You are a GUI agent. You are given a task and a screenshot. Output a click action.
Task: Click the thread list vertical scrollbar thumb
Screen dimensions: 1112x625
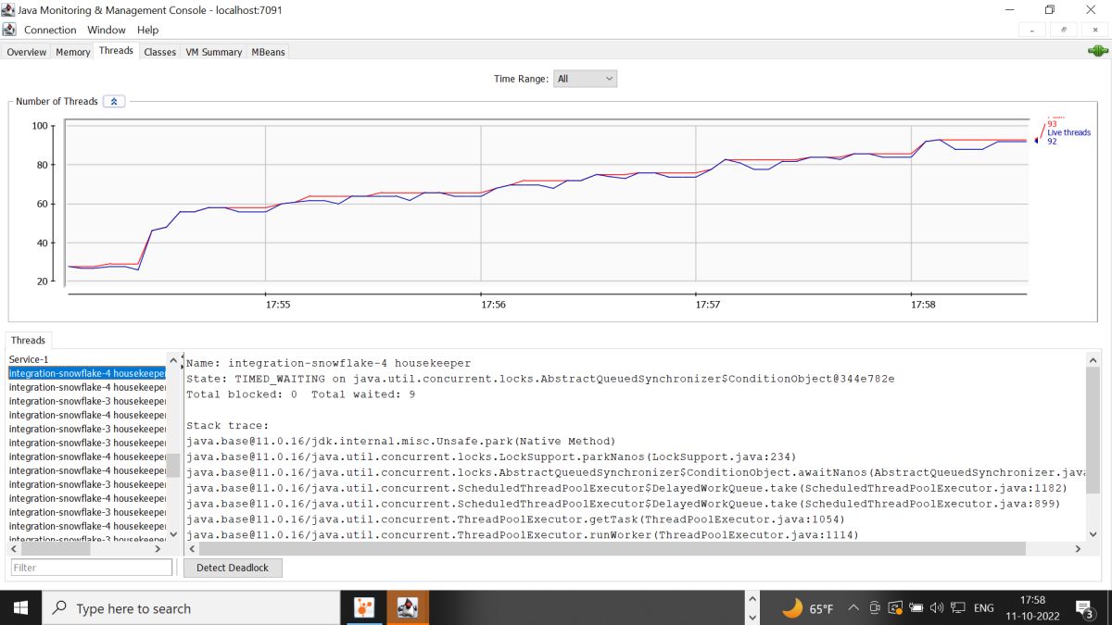tap(173, 465)
